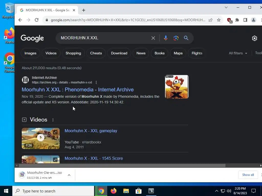
Task: Submit search with the magnifier icon
Action: pos(186,38)
